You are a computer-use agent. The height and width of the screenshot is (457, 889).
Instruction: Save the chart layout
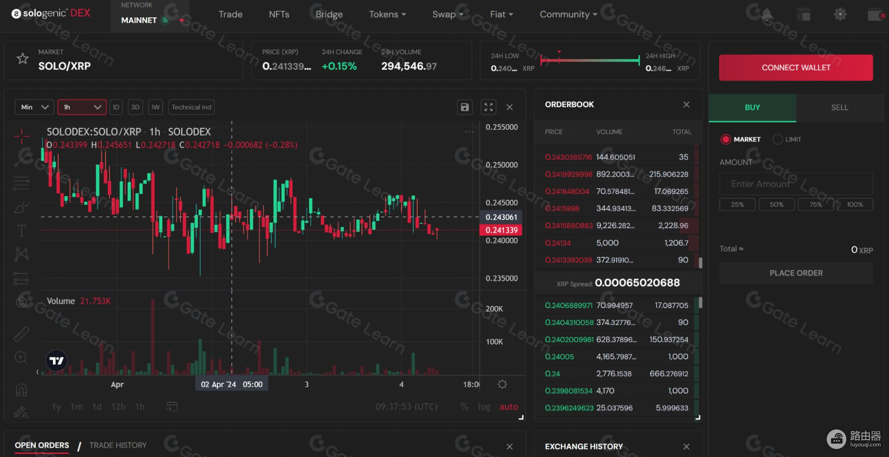pyautogui.click(x=464, y=107)
